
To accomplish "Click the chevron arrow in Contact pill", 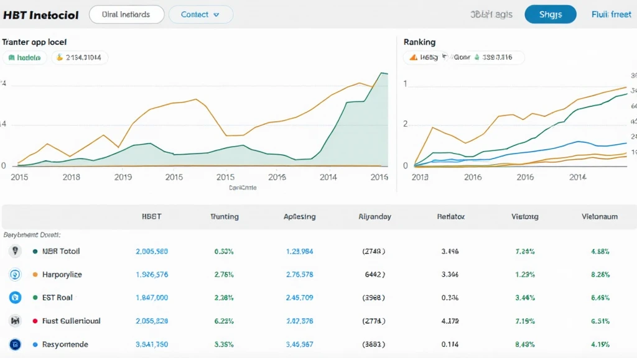I will pos(216,14).
